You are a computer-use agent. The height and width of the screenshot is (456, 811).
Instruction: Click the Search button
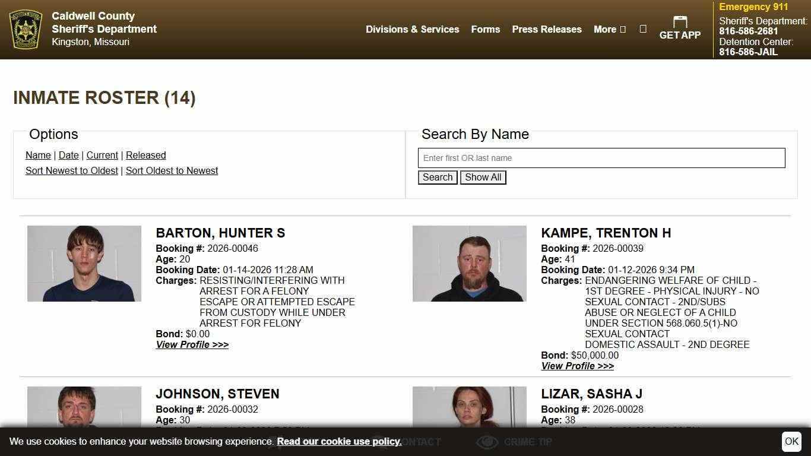coord(437,177)
